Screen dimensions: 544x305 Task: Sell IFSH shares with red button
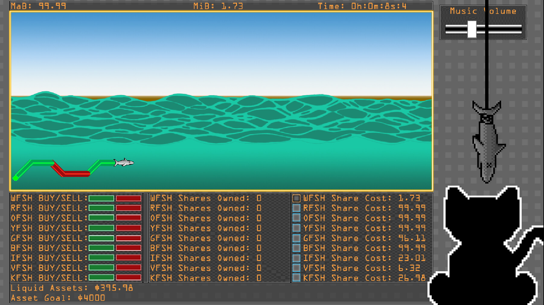(129, 258)
